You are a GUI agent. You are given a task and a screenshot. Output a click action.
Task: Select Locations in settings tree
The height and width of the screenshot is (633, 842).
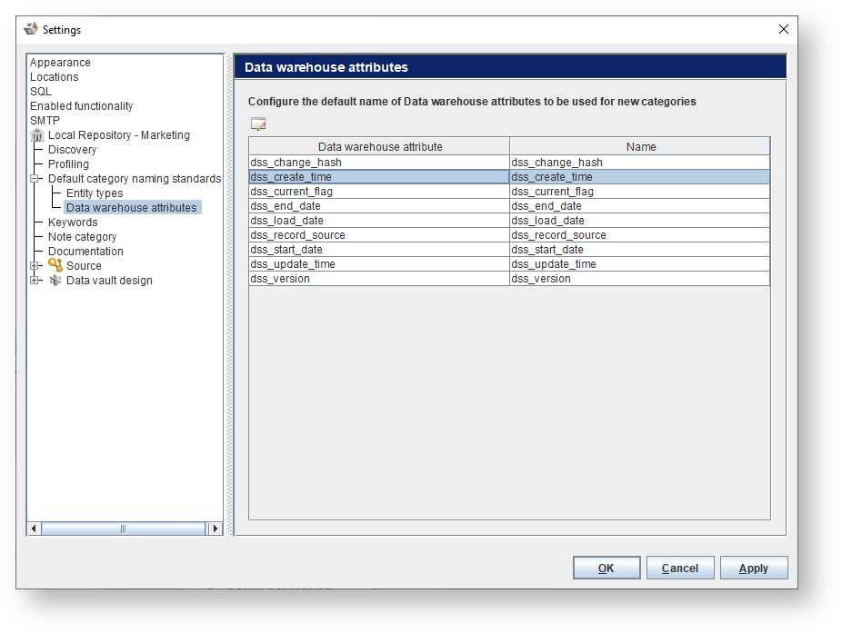pos(55,76)
